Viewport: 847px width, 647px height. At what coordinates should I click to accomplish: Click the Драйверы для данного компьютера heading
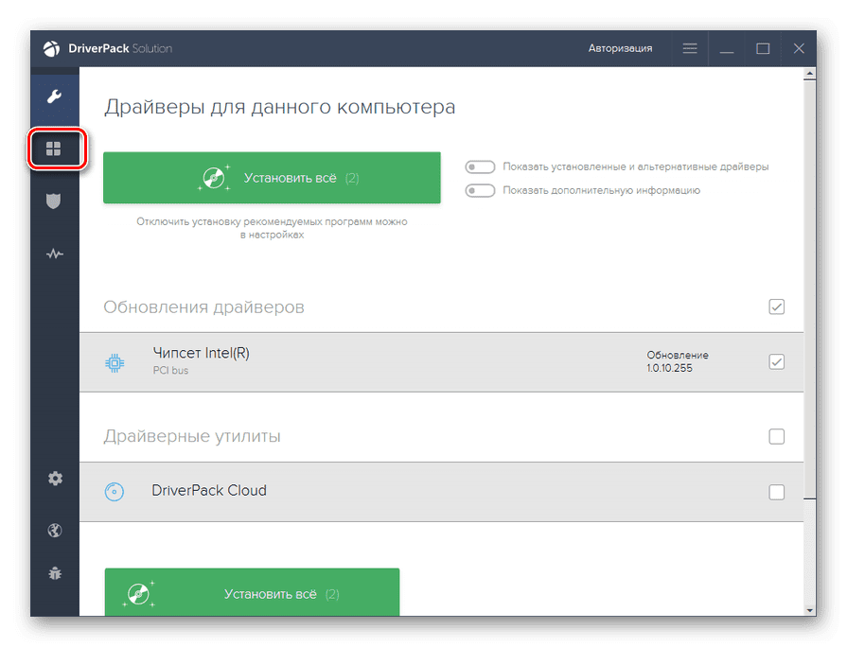pos(280,107)
